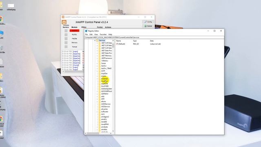Expand the ADOVMPPackage key arrow

coord(97,91)
